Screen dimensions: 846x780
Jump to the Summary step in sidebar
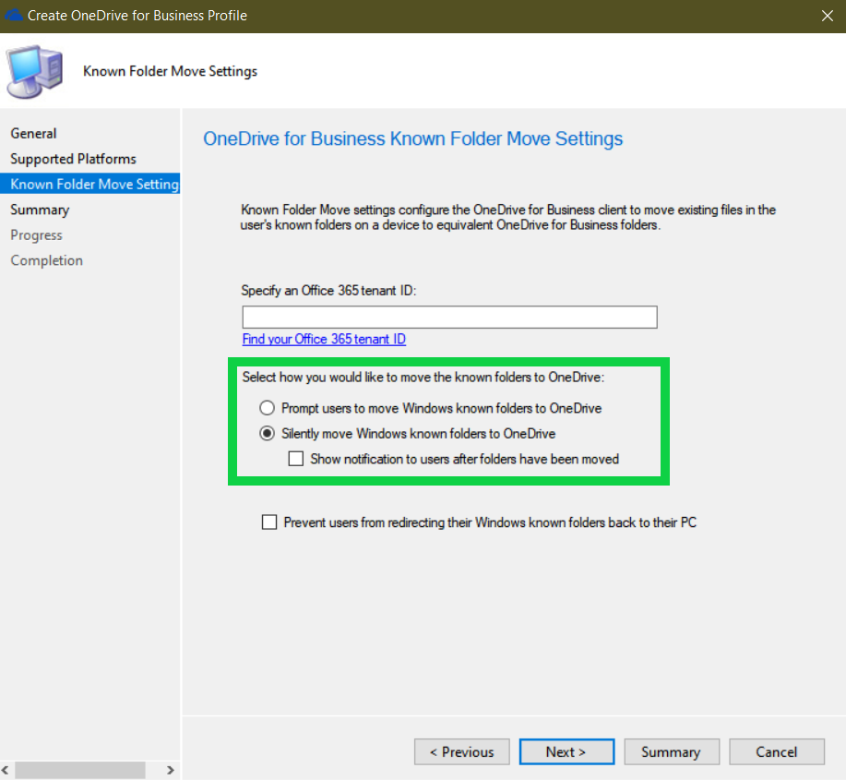pyautogui.click(x=40, y=210)
